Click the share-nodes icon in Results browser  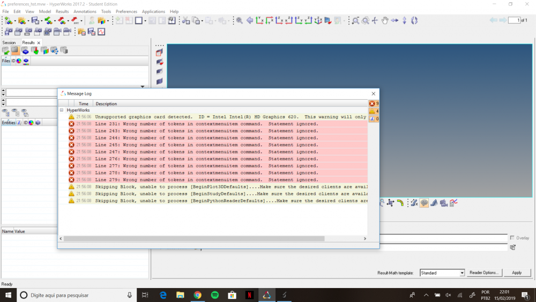click(x=54, y=50)
